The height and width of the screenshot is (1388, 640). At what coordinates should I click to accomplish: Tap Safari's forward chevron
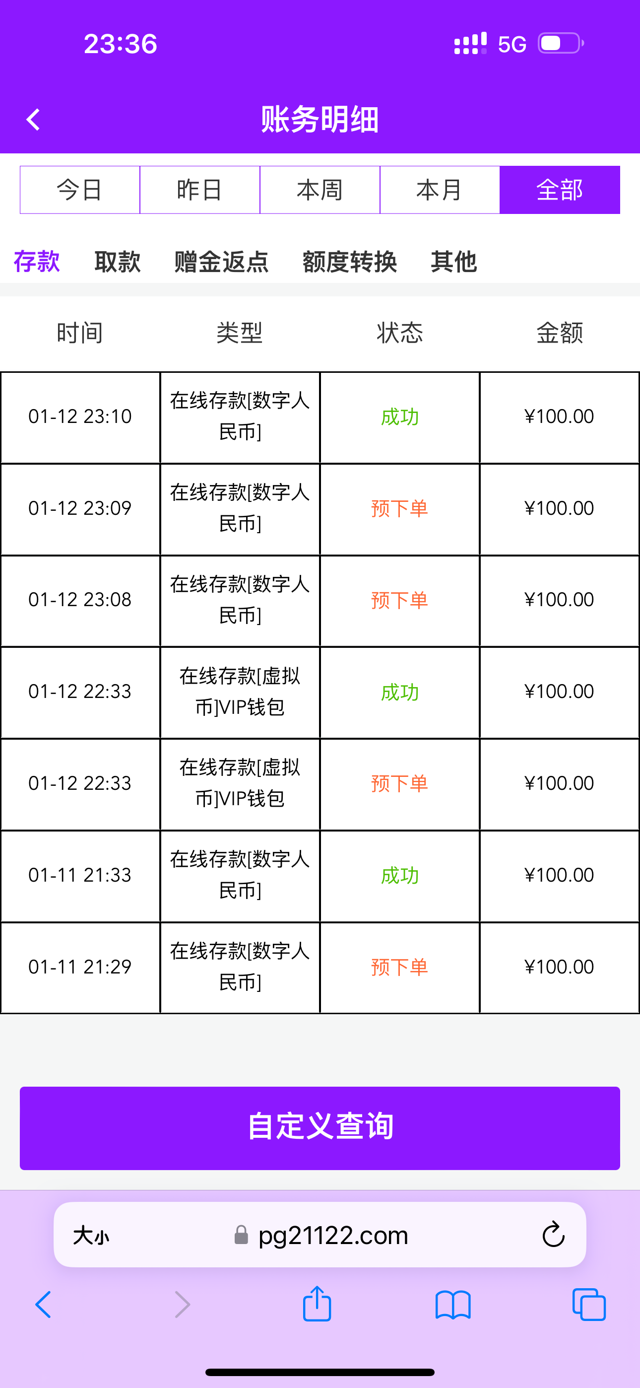(182, 1305)
